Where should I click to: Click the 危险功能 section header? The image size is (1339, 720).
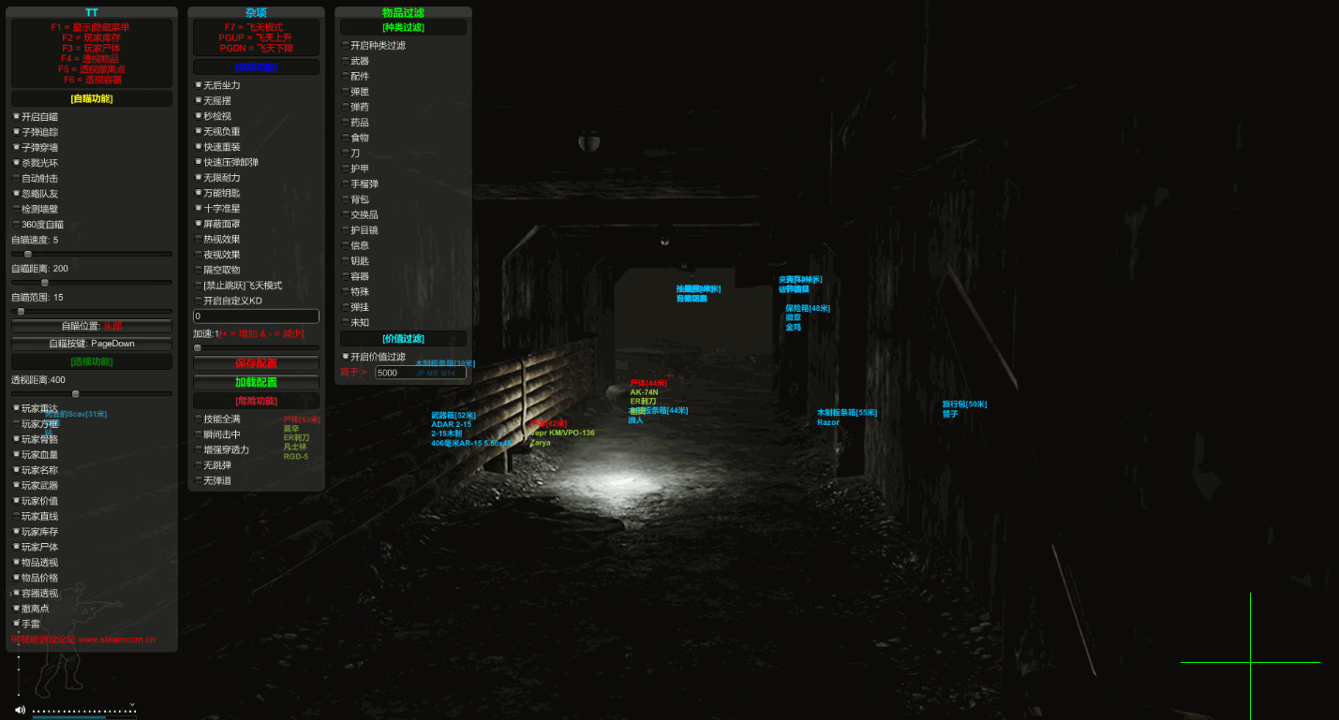click(x=256, y=401)
